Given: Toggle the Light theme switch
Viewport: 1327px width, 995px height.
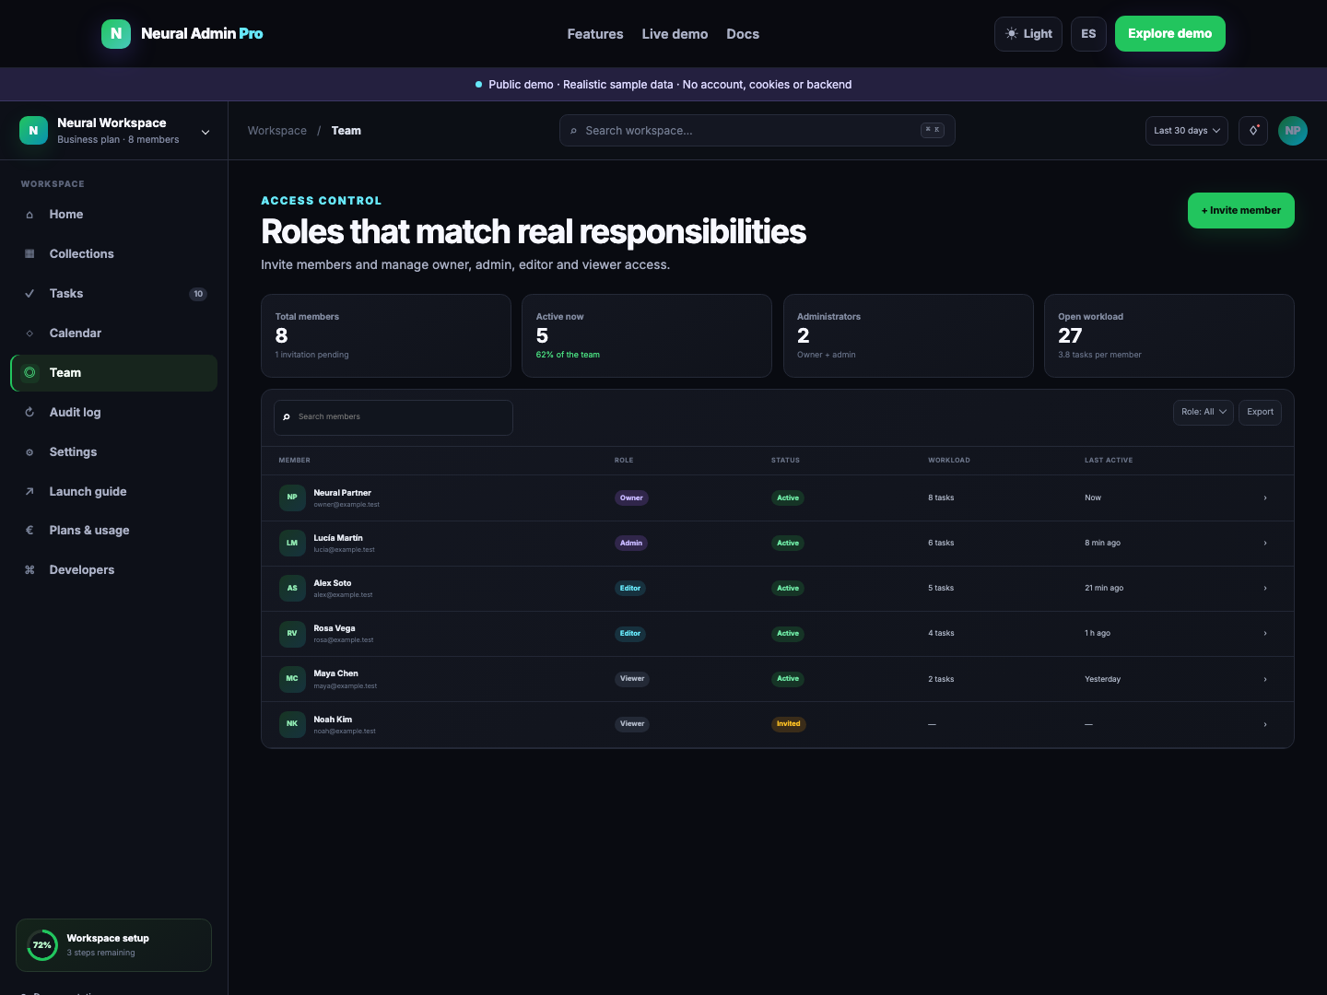Looking at the screenshot, I should 1028,34.
